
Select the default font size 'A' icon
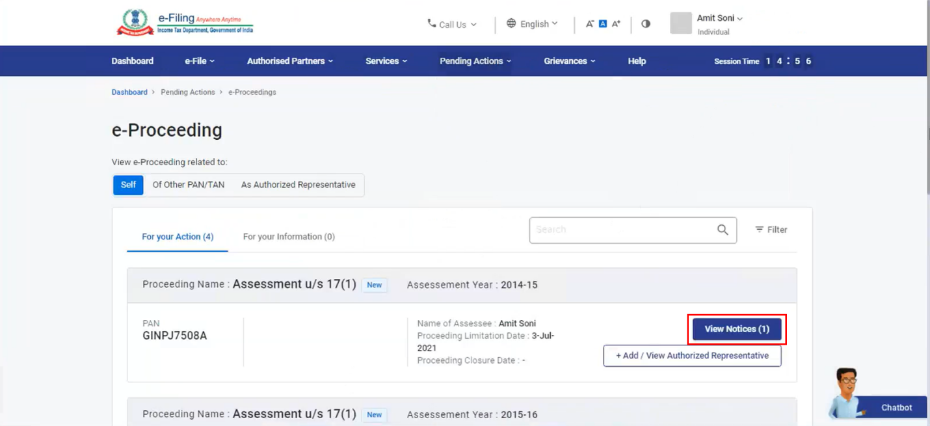602,23
